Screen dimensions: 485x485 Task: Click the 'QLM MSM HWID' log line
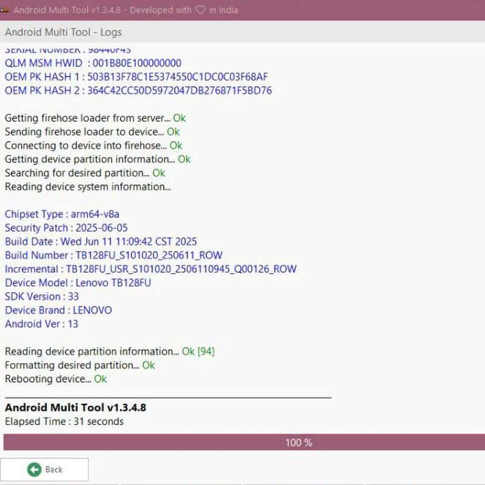click(93, 63)
